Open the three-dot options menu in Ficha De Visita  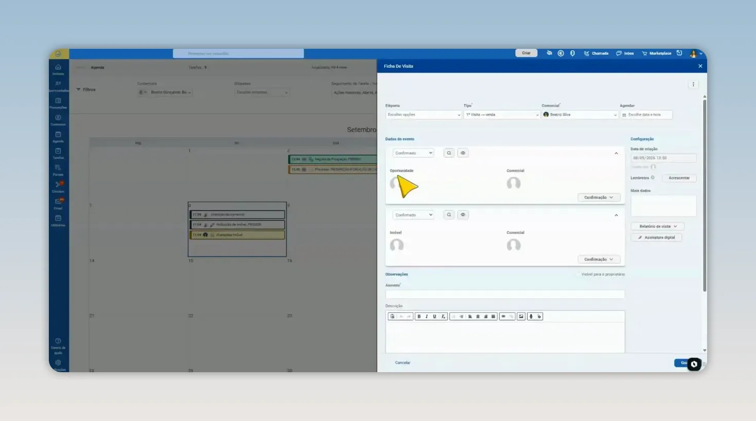click(693, 84)
